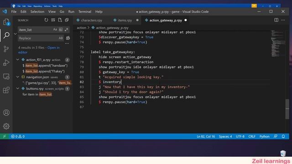Toggle Preserve Case in Replace
Viewport: 292px width, 164px height.
click(x=61, y=38)
